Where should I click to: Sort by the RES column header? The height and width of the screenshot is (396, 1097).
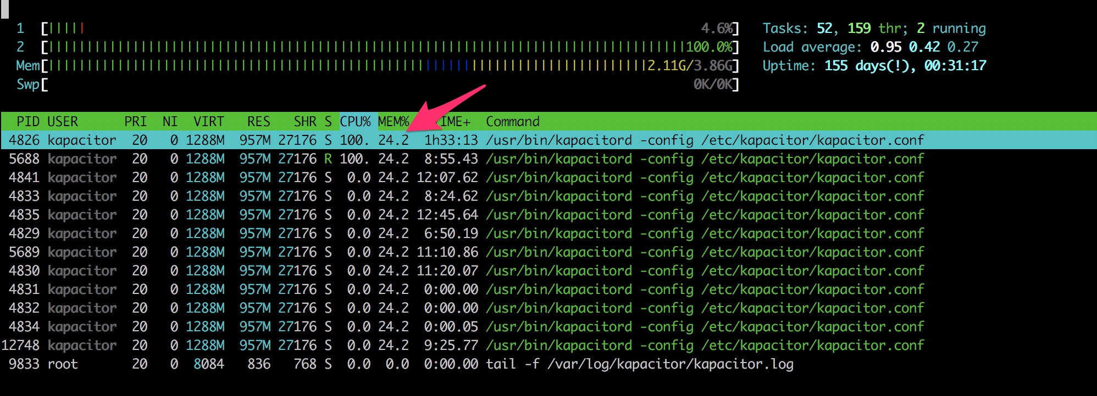[x=258, y=121]
